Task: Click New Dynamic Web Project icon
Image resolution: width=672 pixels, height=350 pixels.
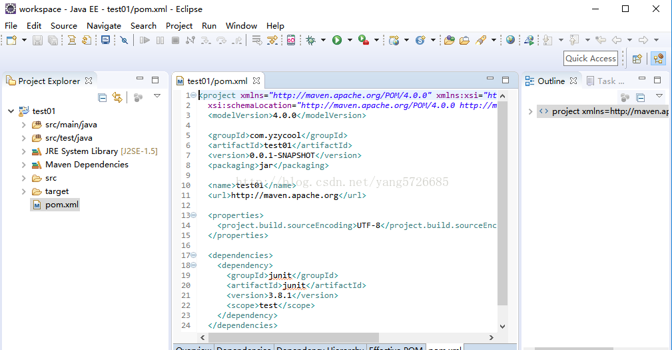Action: coord(394,40)
